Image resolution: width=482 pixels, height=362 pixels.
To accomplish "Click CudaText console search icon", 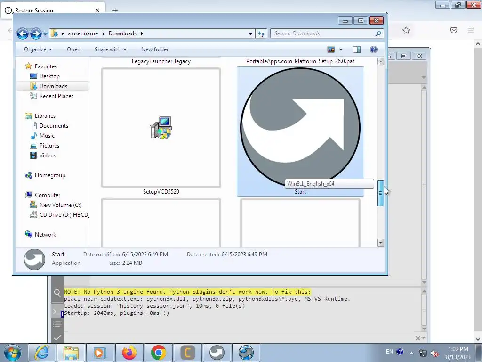I will [x=57, y=293].
